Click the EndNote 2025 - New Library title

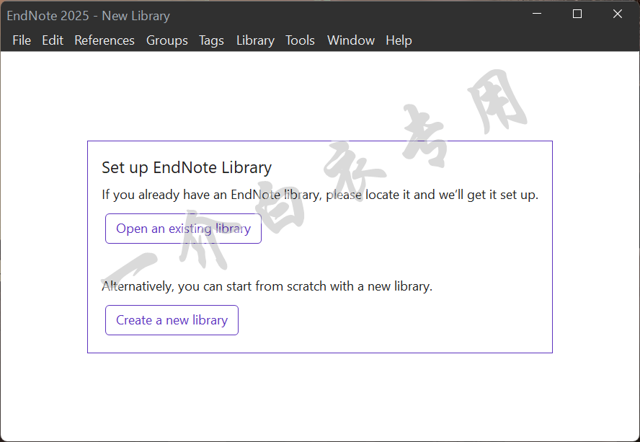tap(89, 16)
